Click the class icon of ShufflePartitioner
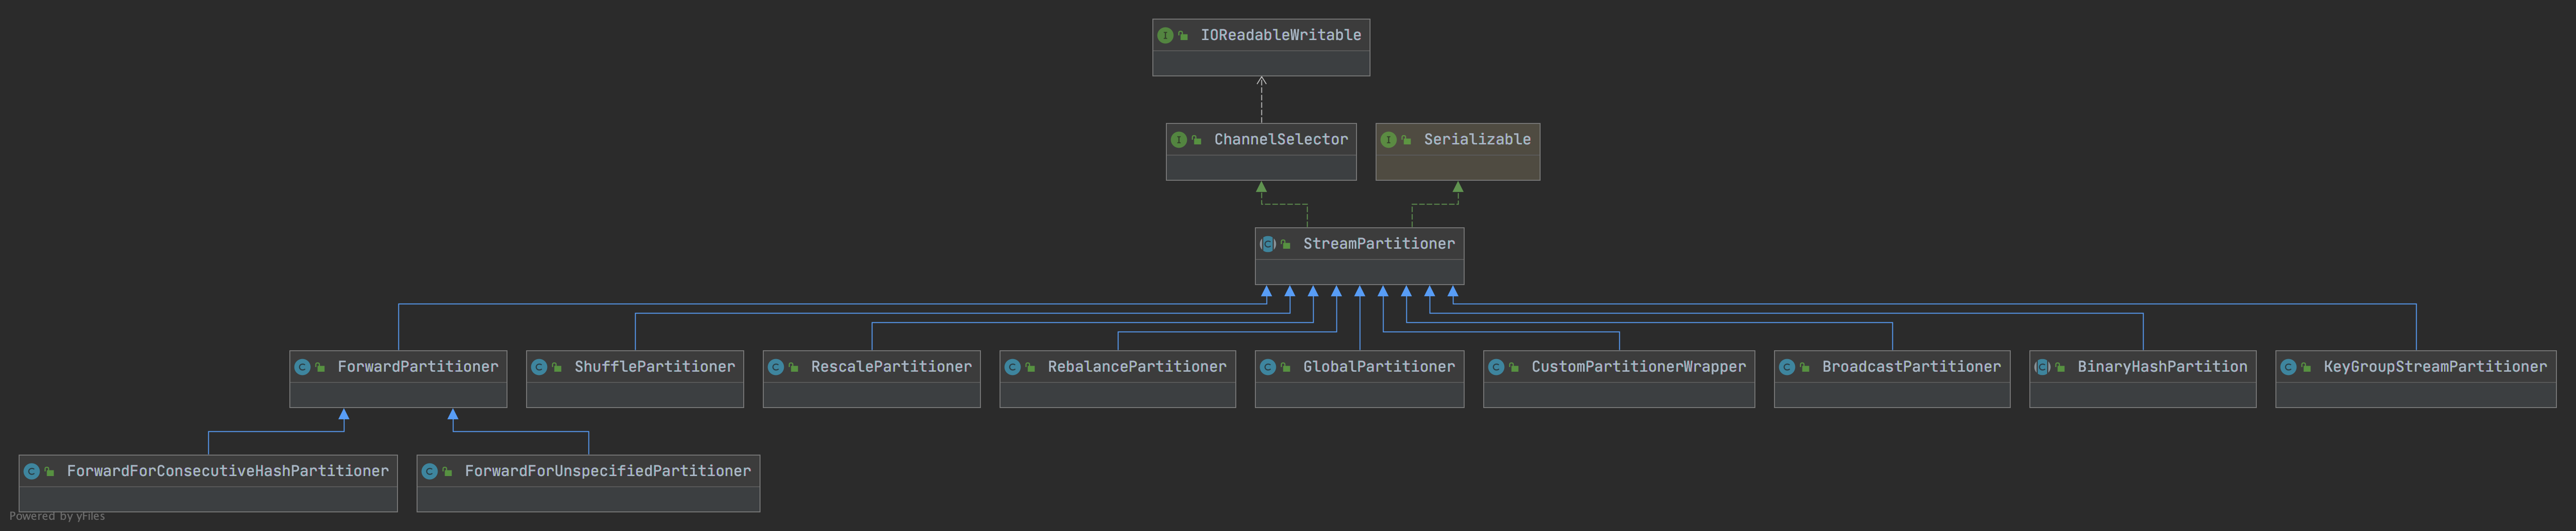The image size is (2576, 531). click(x=539, y=367)
